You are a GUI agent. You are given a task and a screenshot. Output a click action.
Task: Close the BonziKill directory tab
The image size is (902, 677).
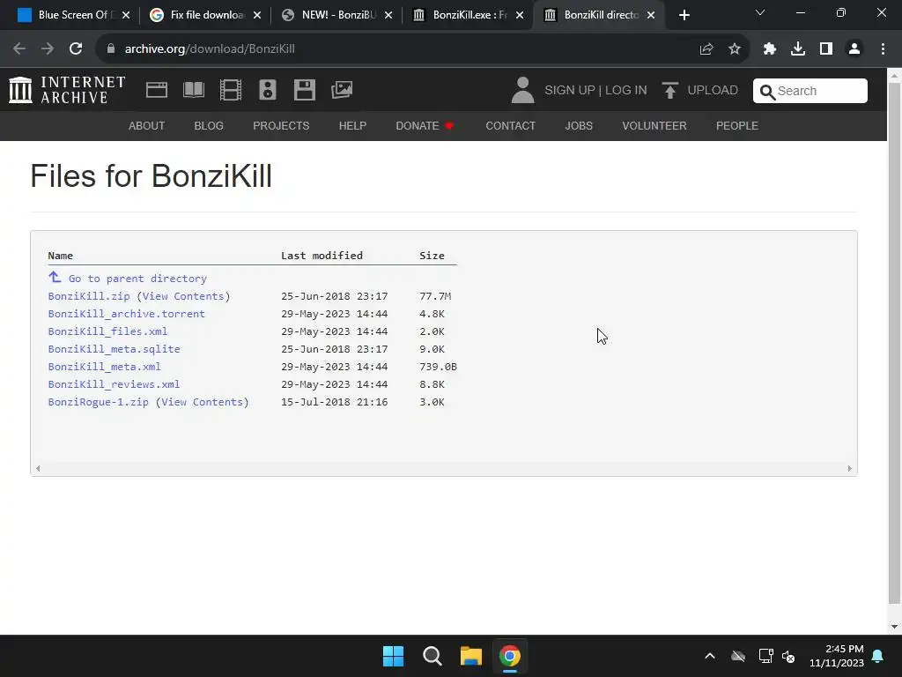[651, 15]
